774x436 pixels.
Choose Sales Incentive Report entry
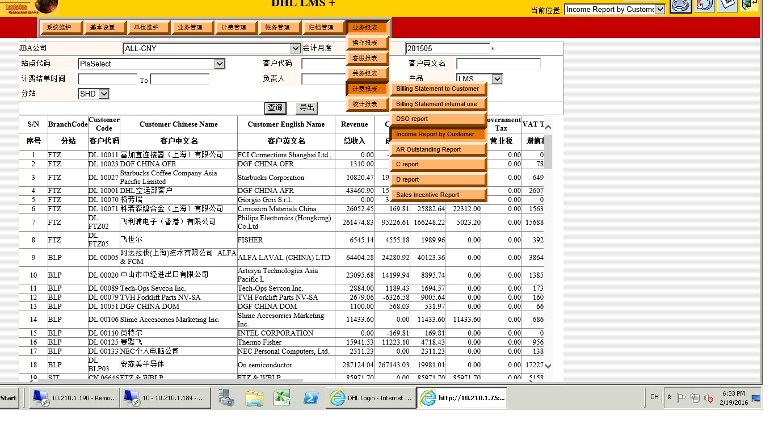pos(439,195)
